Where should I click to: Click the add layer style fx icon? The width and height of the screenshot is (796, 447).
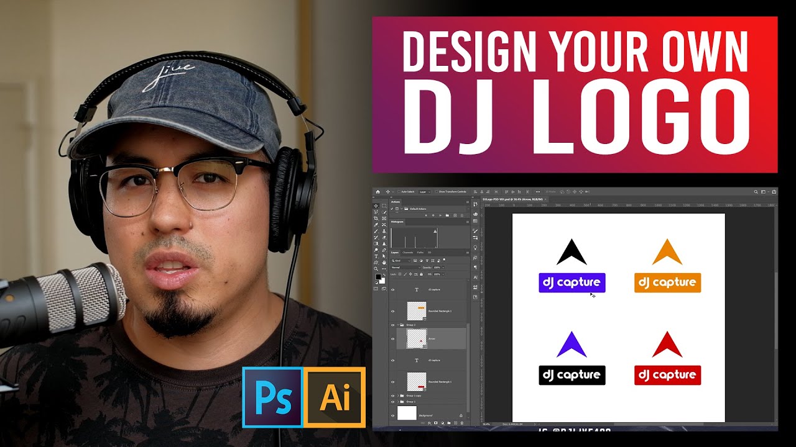(429, 423)
